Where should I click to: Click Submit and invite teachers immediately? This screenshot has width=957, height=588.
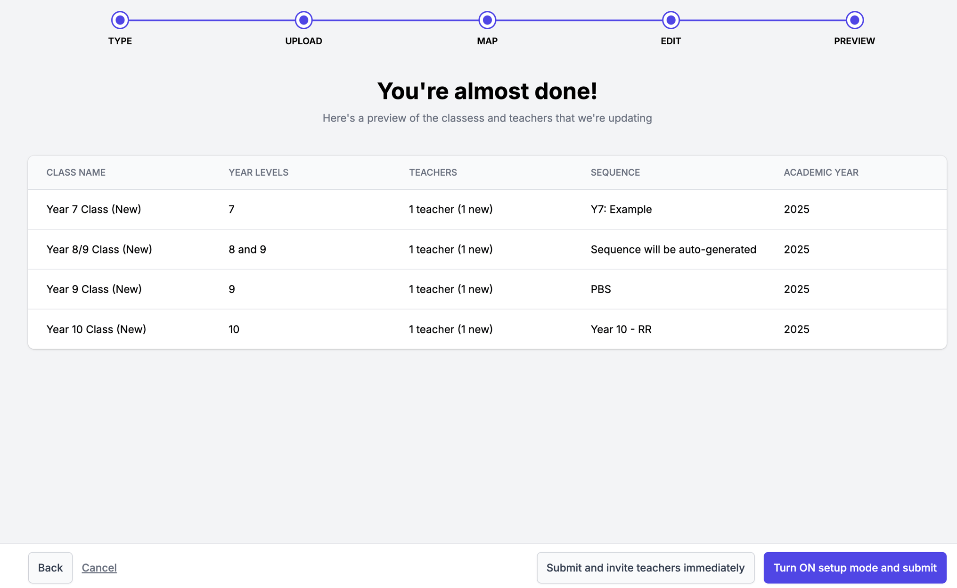coord(645,567)
